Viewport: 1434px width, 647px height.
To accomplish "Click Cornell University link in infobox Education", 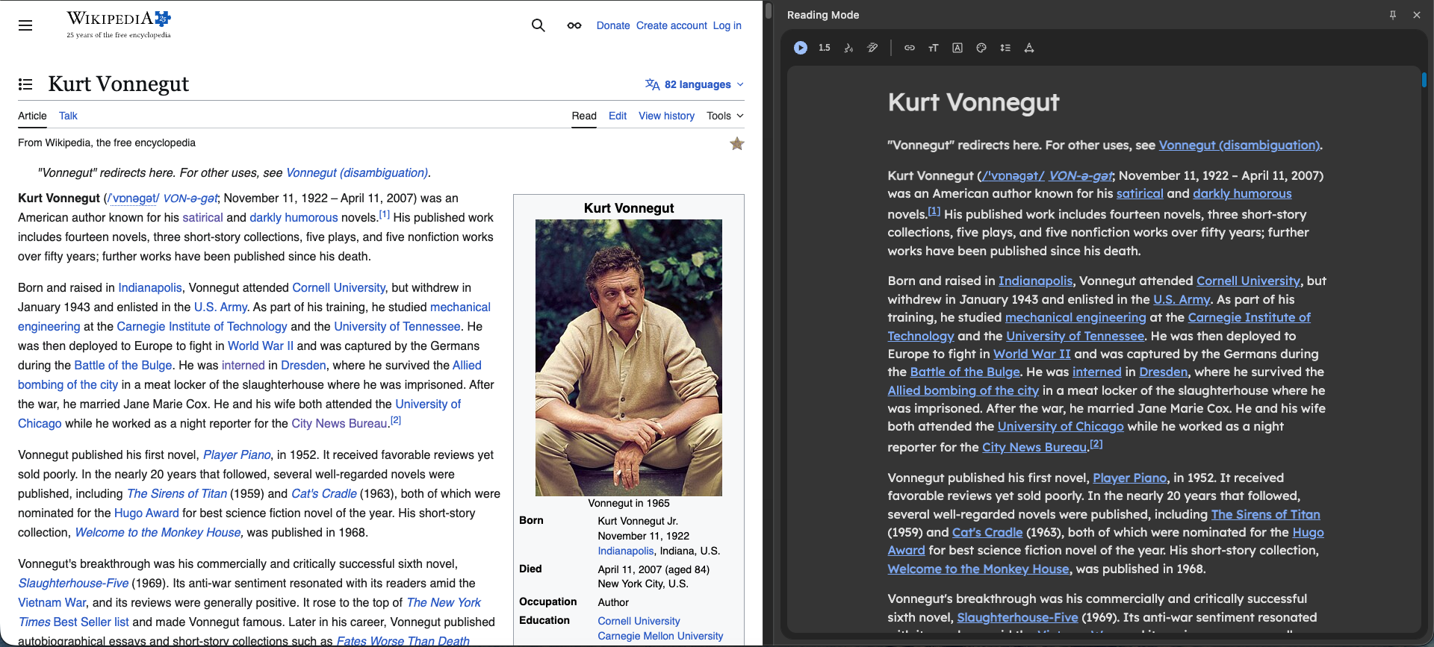I will pyautogui.click(x=639, y=621).
